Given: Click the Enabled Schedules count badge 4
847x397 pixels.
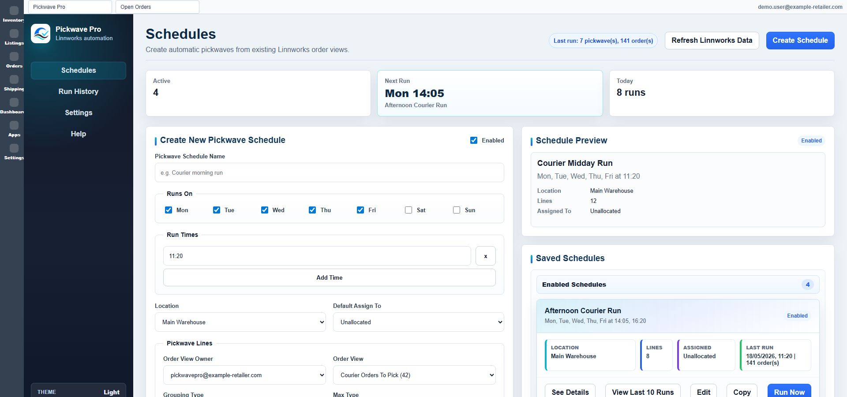Looking at the screenshot, I should pyautogui.click(x=808, y=285).
